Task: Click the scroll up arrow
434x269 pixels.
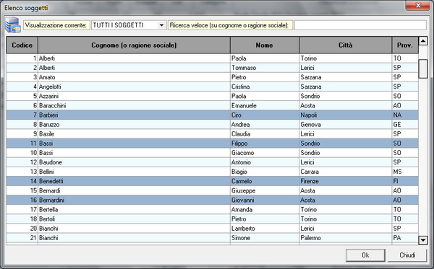Action: (x=422, y=41)
